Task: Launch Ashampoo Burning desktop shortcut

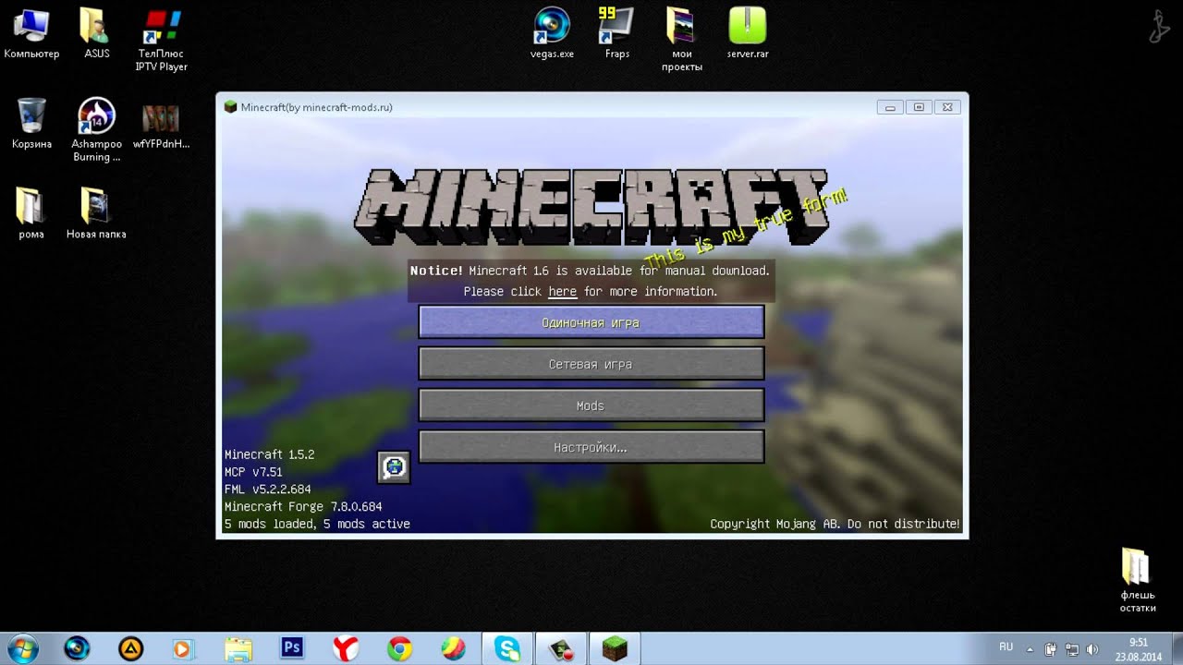Action: tap(96, 129)
